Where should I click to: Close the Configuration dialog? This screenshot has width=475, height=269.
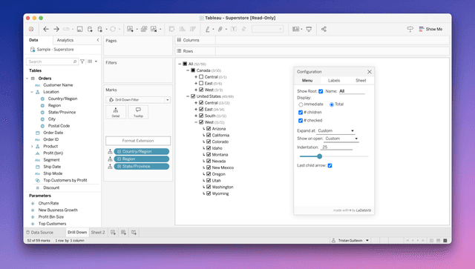pyautogui.click(x=370, y=72)
